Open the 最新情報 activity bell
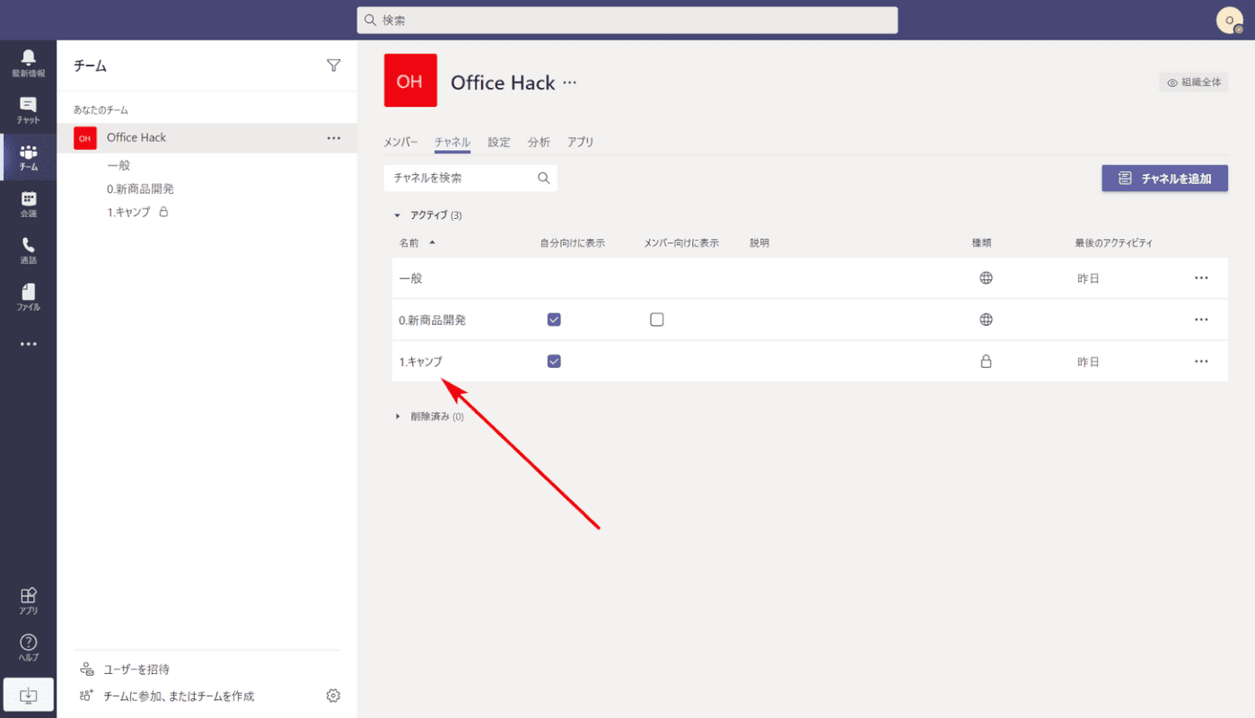The image size is (1255, 718). [x=28, y=63]
